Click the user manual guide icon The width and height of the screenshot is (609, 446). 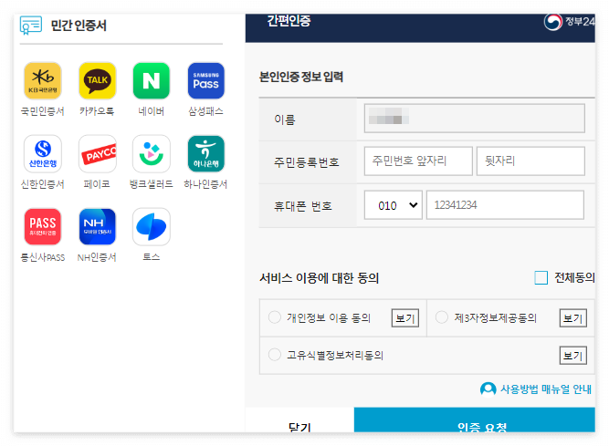(488, 389)
